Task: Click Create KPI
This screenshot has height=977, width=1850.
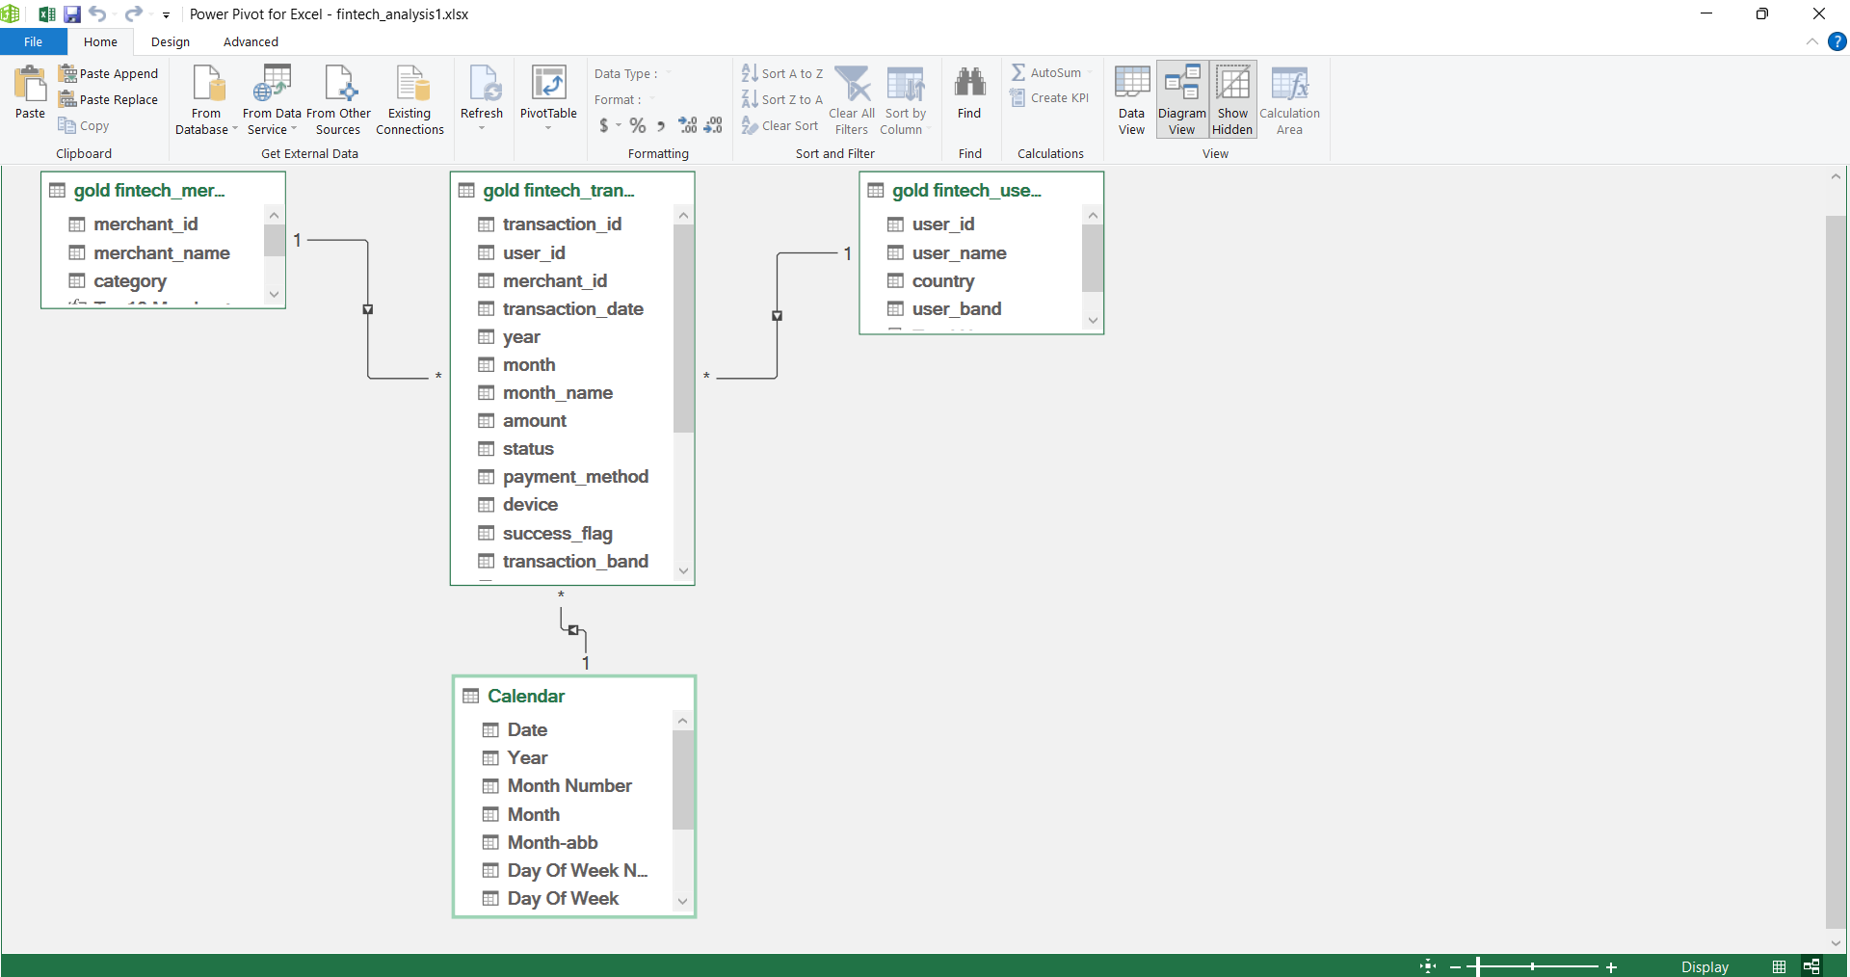Action: point(1050,98)
